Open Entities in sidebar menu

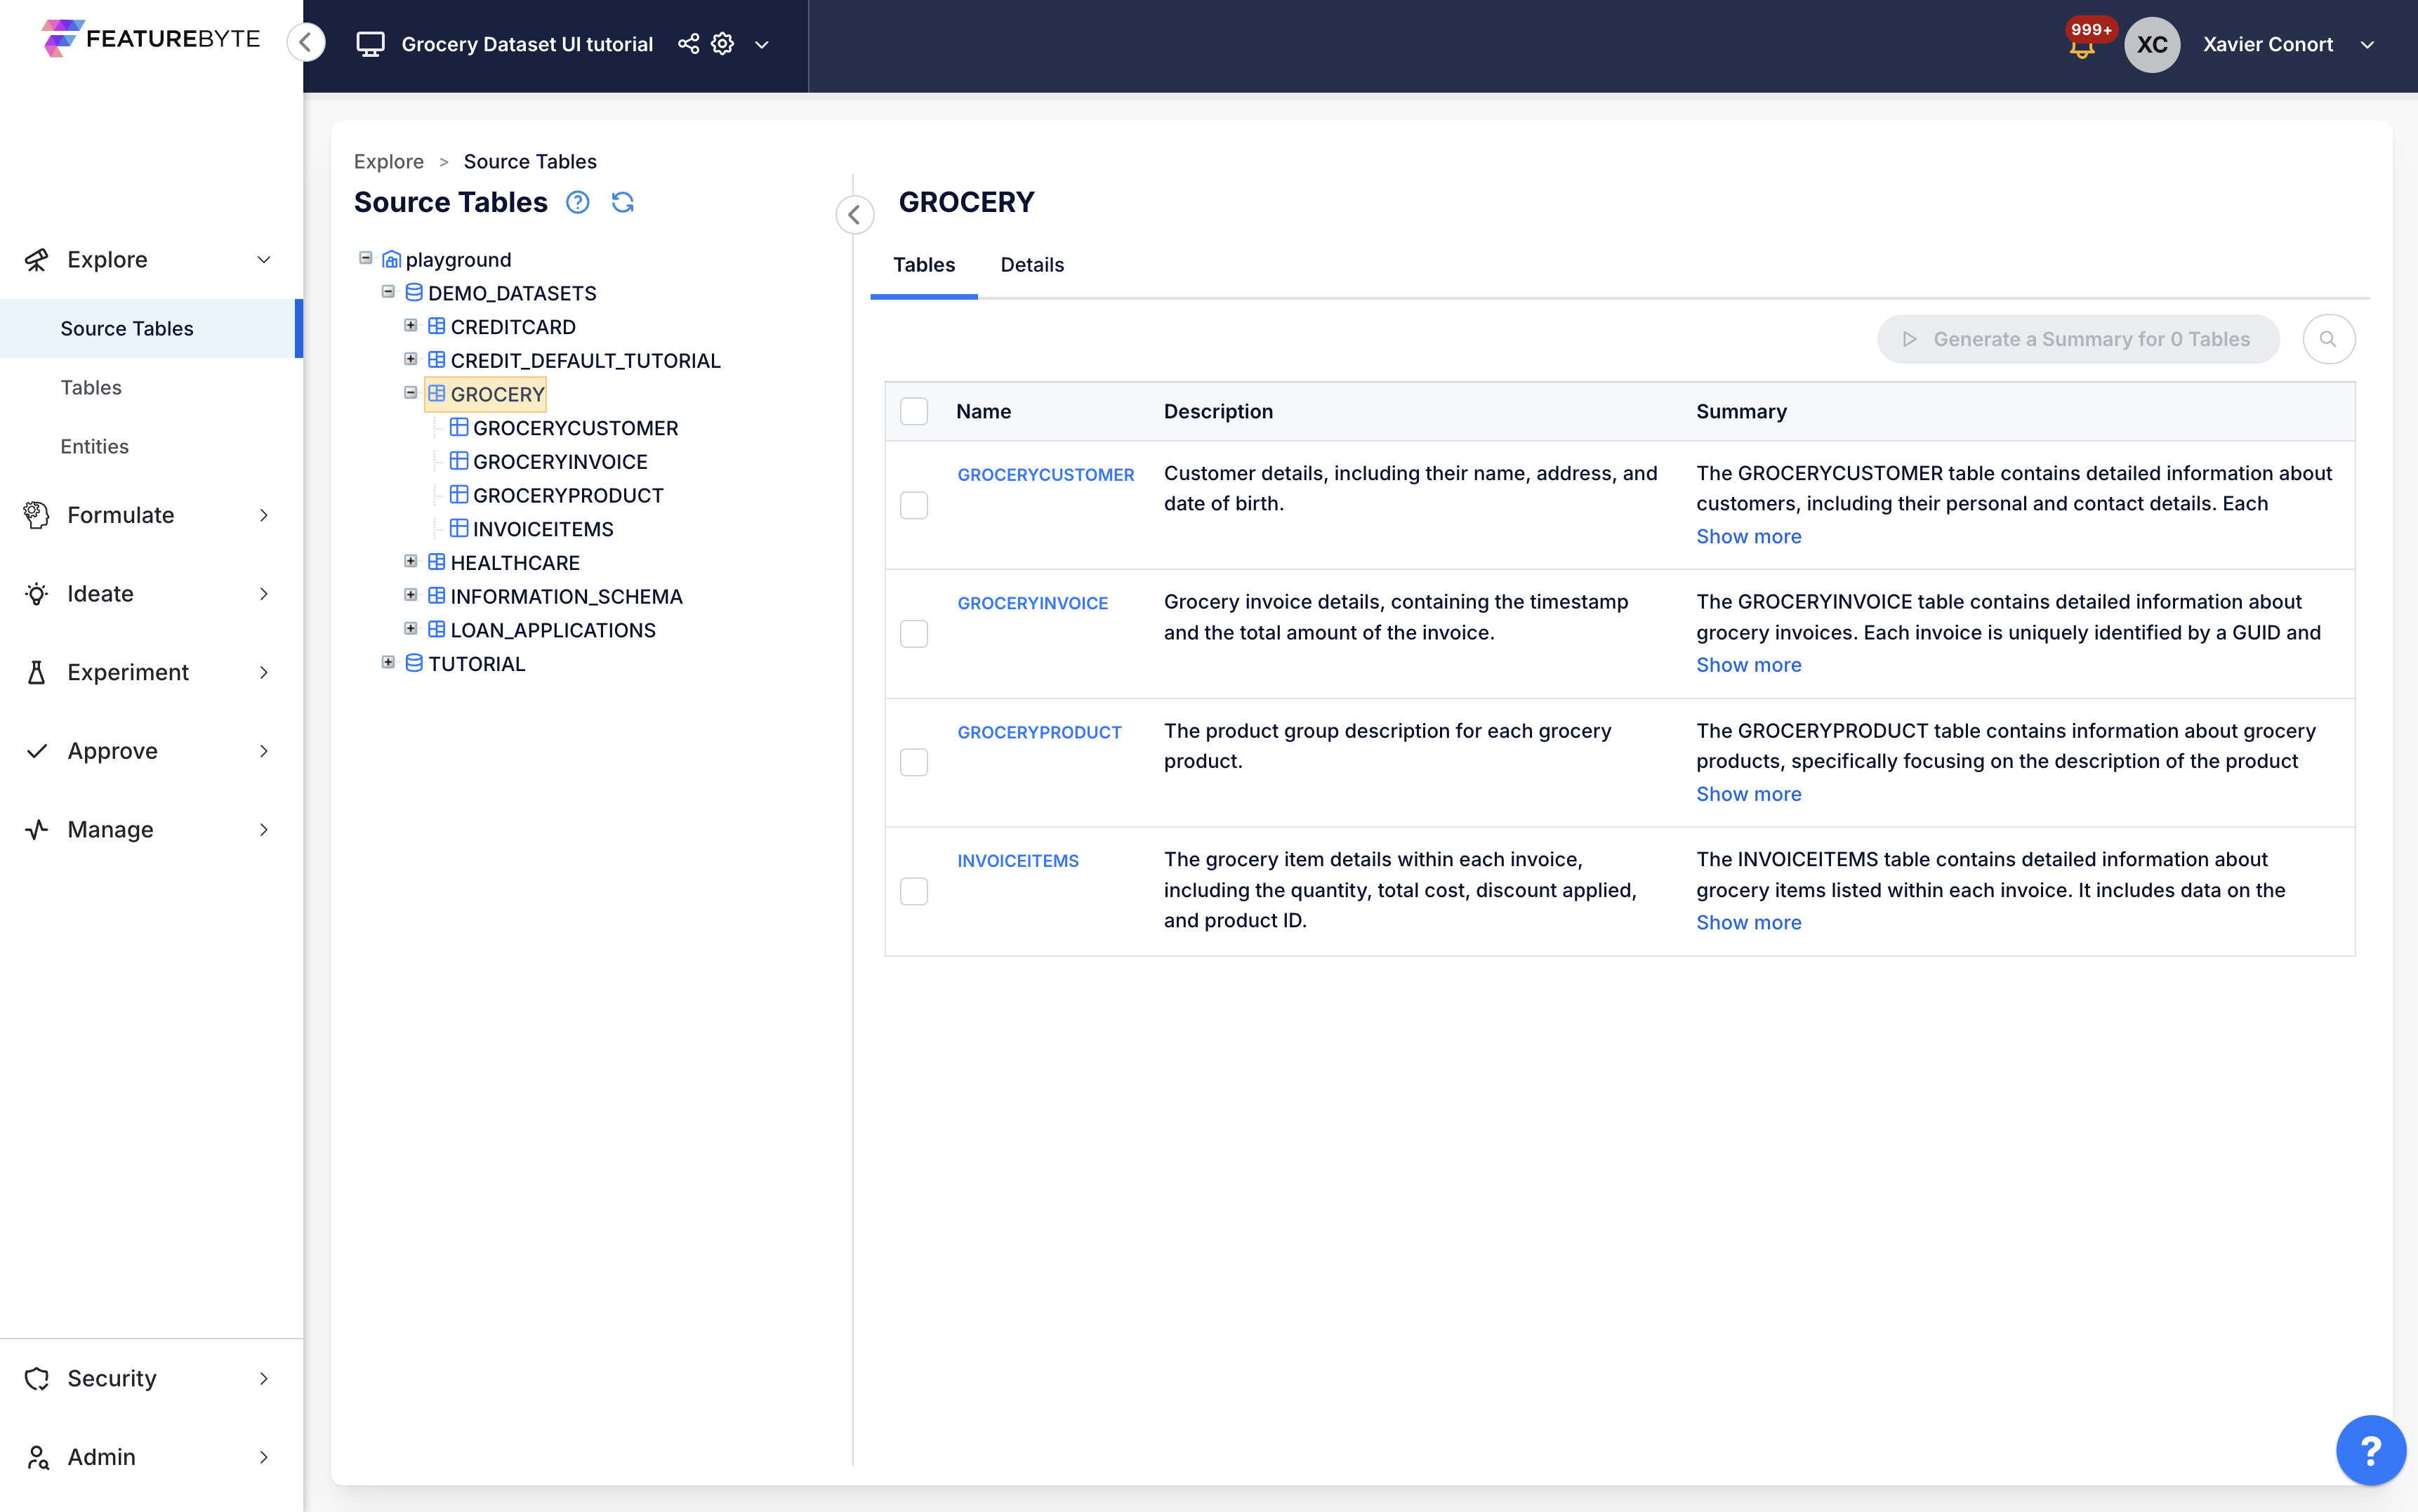coord(94,446)
